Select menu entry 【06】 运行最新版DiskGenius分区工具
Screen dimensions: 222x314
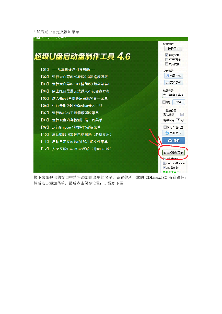71,105
